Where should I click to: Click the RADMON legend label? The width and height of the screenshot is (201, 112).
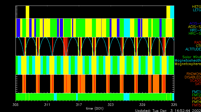pyautogui.click(x=194, y=74)
